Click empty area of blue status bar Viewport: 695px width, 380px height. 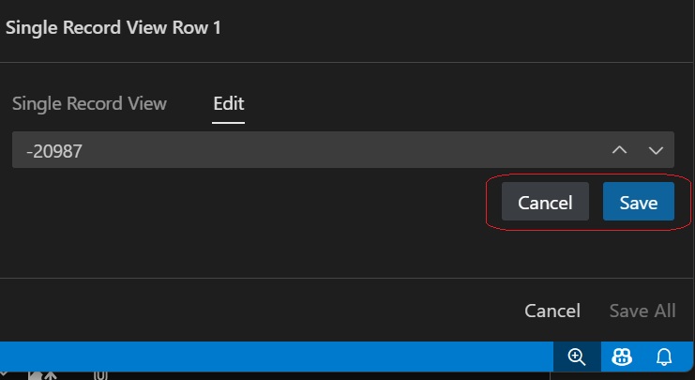coord(281,356)
